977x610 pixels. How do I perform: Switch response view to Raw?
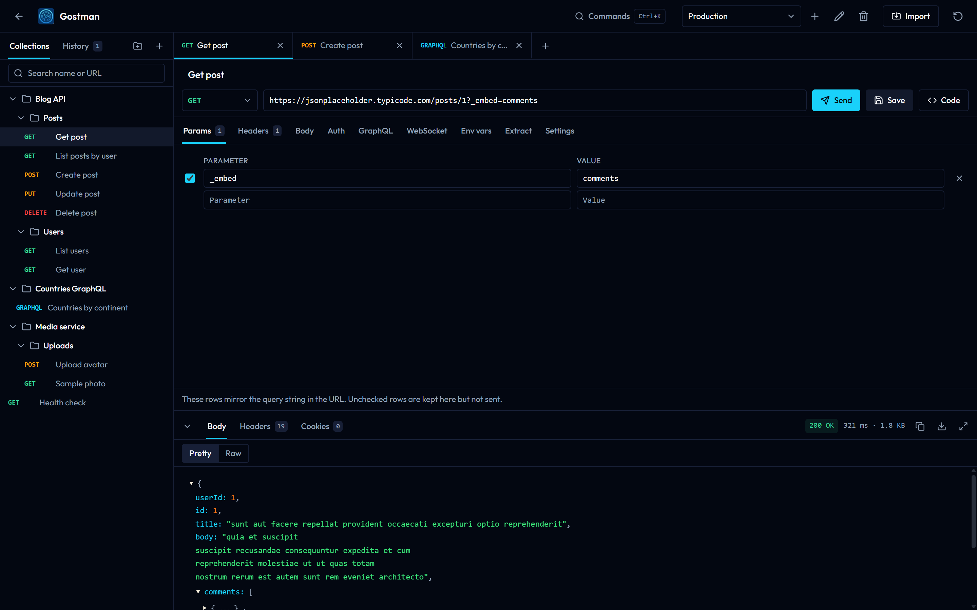click(233, 453)
